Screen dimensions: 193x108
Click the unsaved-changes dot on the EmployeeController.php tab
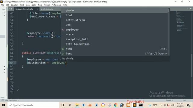(x=37, y=9)
